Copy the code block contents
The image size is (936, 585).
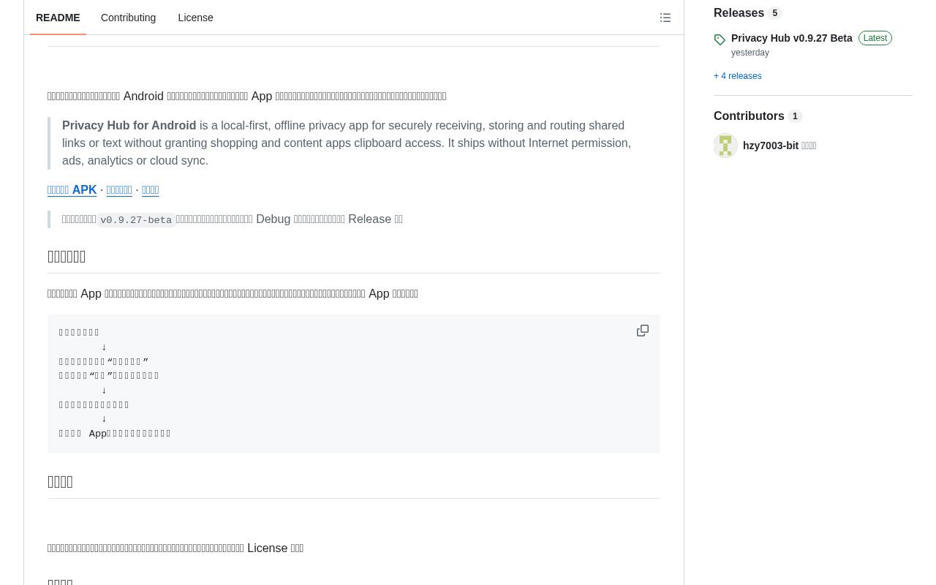click(643, 331)
